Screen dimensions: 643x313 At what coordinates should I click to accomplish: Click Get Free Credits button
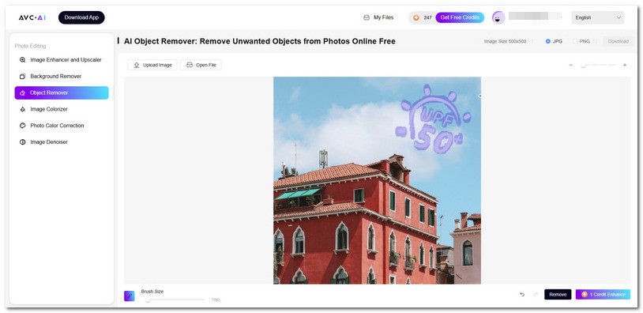pyautogui.click(x=460, y=17)
